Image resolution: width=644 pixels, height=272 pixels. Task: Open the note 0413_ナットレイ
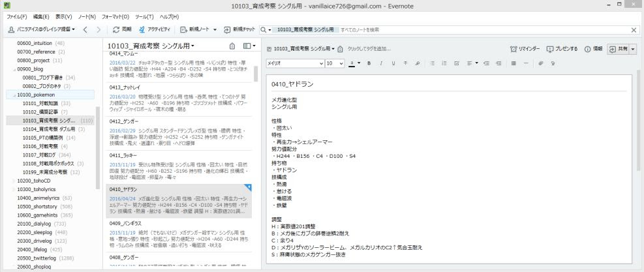179,99
